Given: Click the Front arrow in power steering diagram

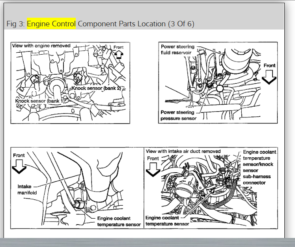Looking at the screenshot, I should pos(269,77).
